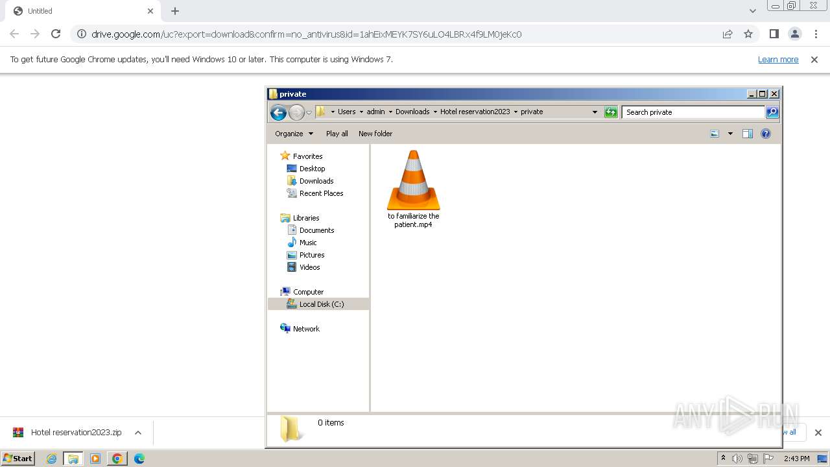
Task: Open Chrome profile icon
Action: tap(795, 34)
